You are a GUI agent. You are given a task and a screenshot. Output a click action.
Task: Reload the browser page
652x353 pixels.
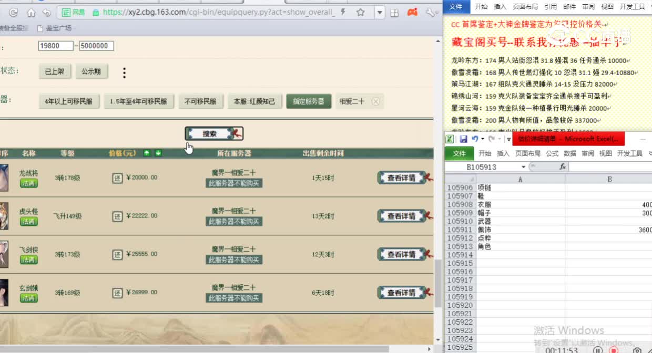[x=14, y=12]
